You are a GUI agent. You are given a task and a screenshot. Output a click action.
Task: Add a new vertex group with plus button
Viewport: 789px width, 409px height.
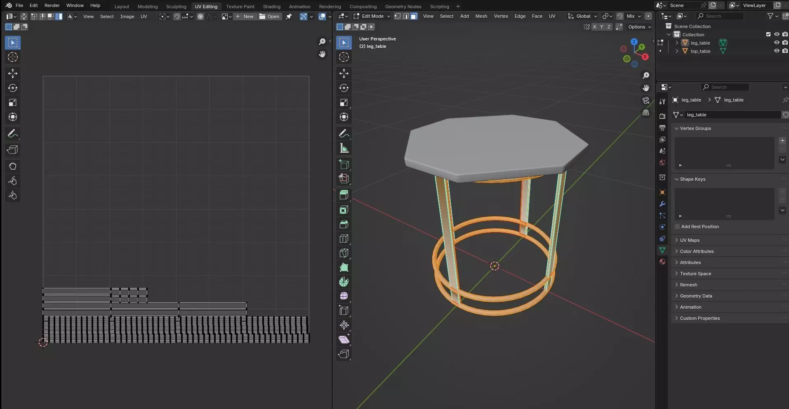tap(782, 141)
